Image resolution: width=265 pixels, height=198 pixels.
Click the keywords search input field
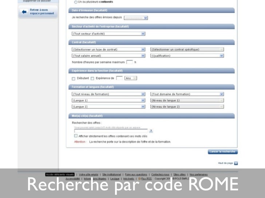pyautogui.click(x=111, y=131)
